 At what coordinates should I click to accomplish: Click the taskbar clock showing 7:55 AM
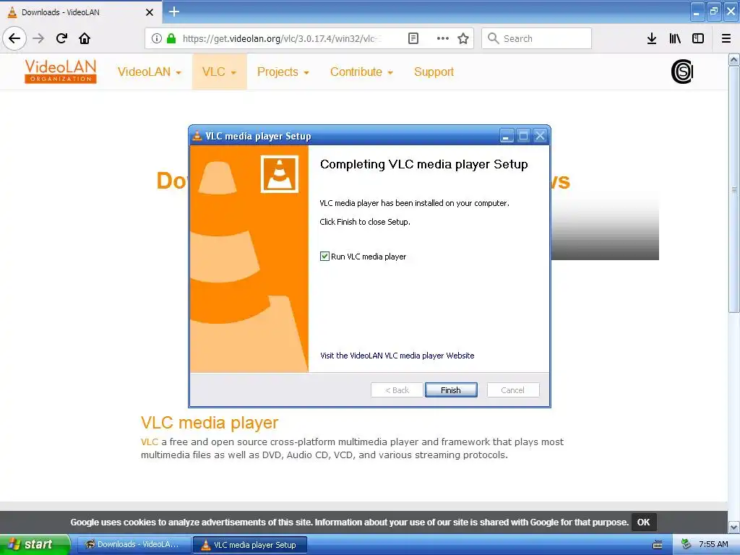pyautogui.click(x=713, y=544)
